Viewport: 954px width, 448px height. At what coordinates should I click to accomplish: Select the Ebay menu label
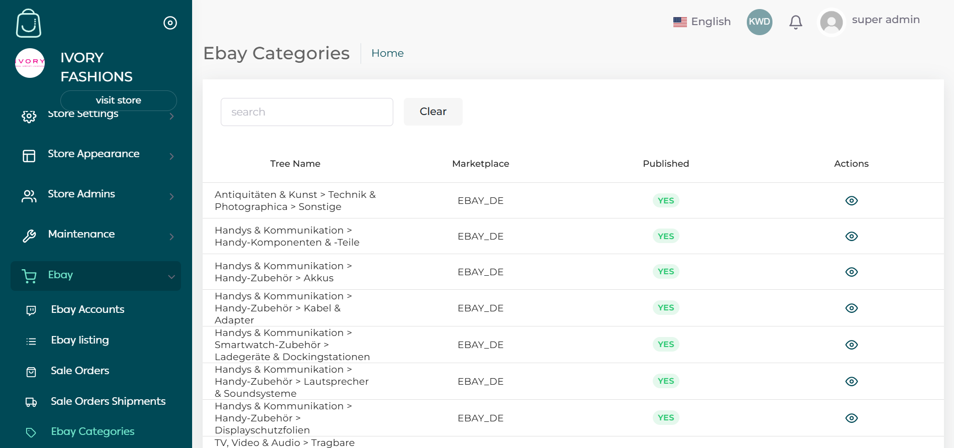point(60,275)
